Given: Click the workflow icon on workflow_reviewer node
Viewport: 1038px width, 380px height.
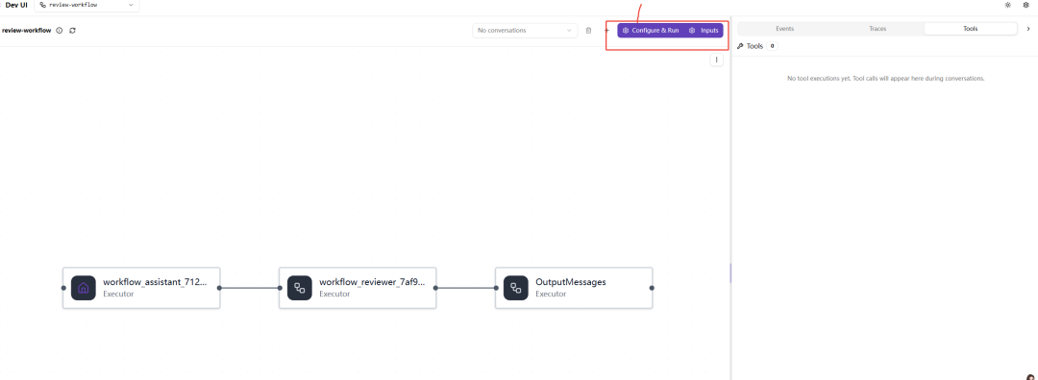Looking at the screenshot, I should tap(300, 288).
